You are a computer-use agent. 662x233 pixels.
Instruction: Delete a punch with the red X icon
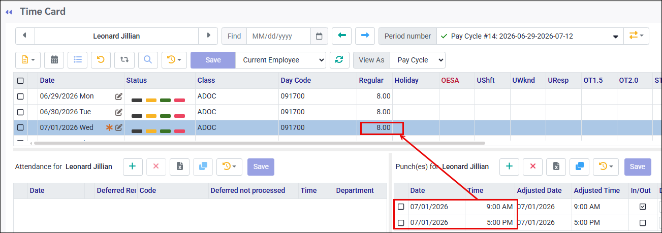pos(533,167)
